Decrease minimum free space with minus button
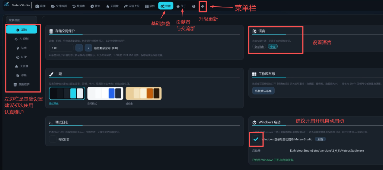Screen dimensions: 383x170 (x=79, y=48)
